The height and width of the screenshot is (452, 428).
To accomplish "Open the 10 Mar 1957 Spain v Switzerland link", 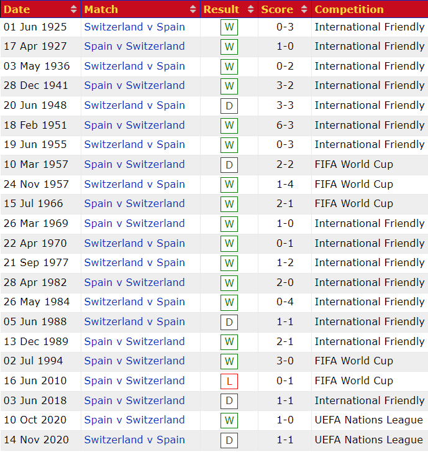I will pos(134,164).
